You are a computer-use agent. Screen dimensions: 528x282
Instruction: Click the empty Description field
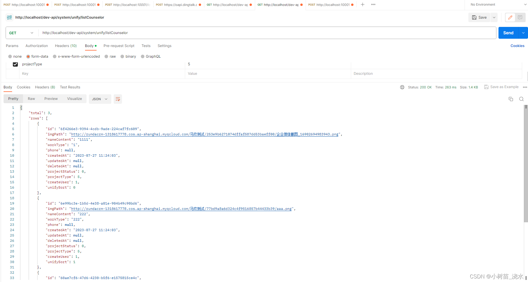(436, 74)
